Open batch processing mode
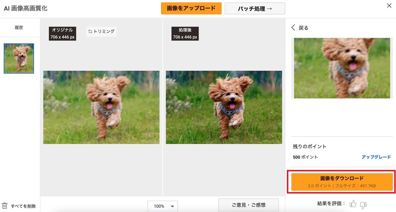The height and width of the screenshot is (212, 396). pyautogui.click(x=254, y=8)
